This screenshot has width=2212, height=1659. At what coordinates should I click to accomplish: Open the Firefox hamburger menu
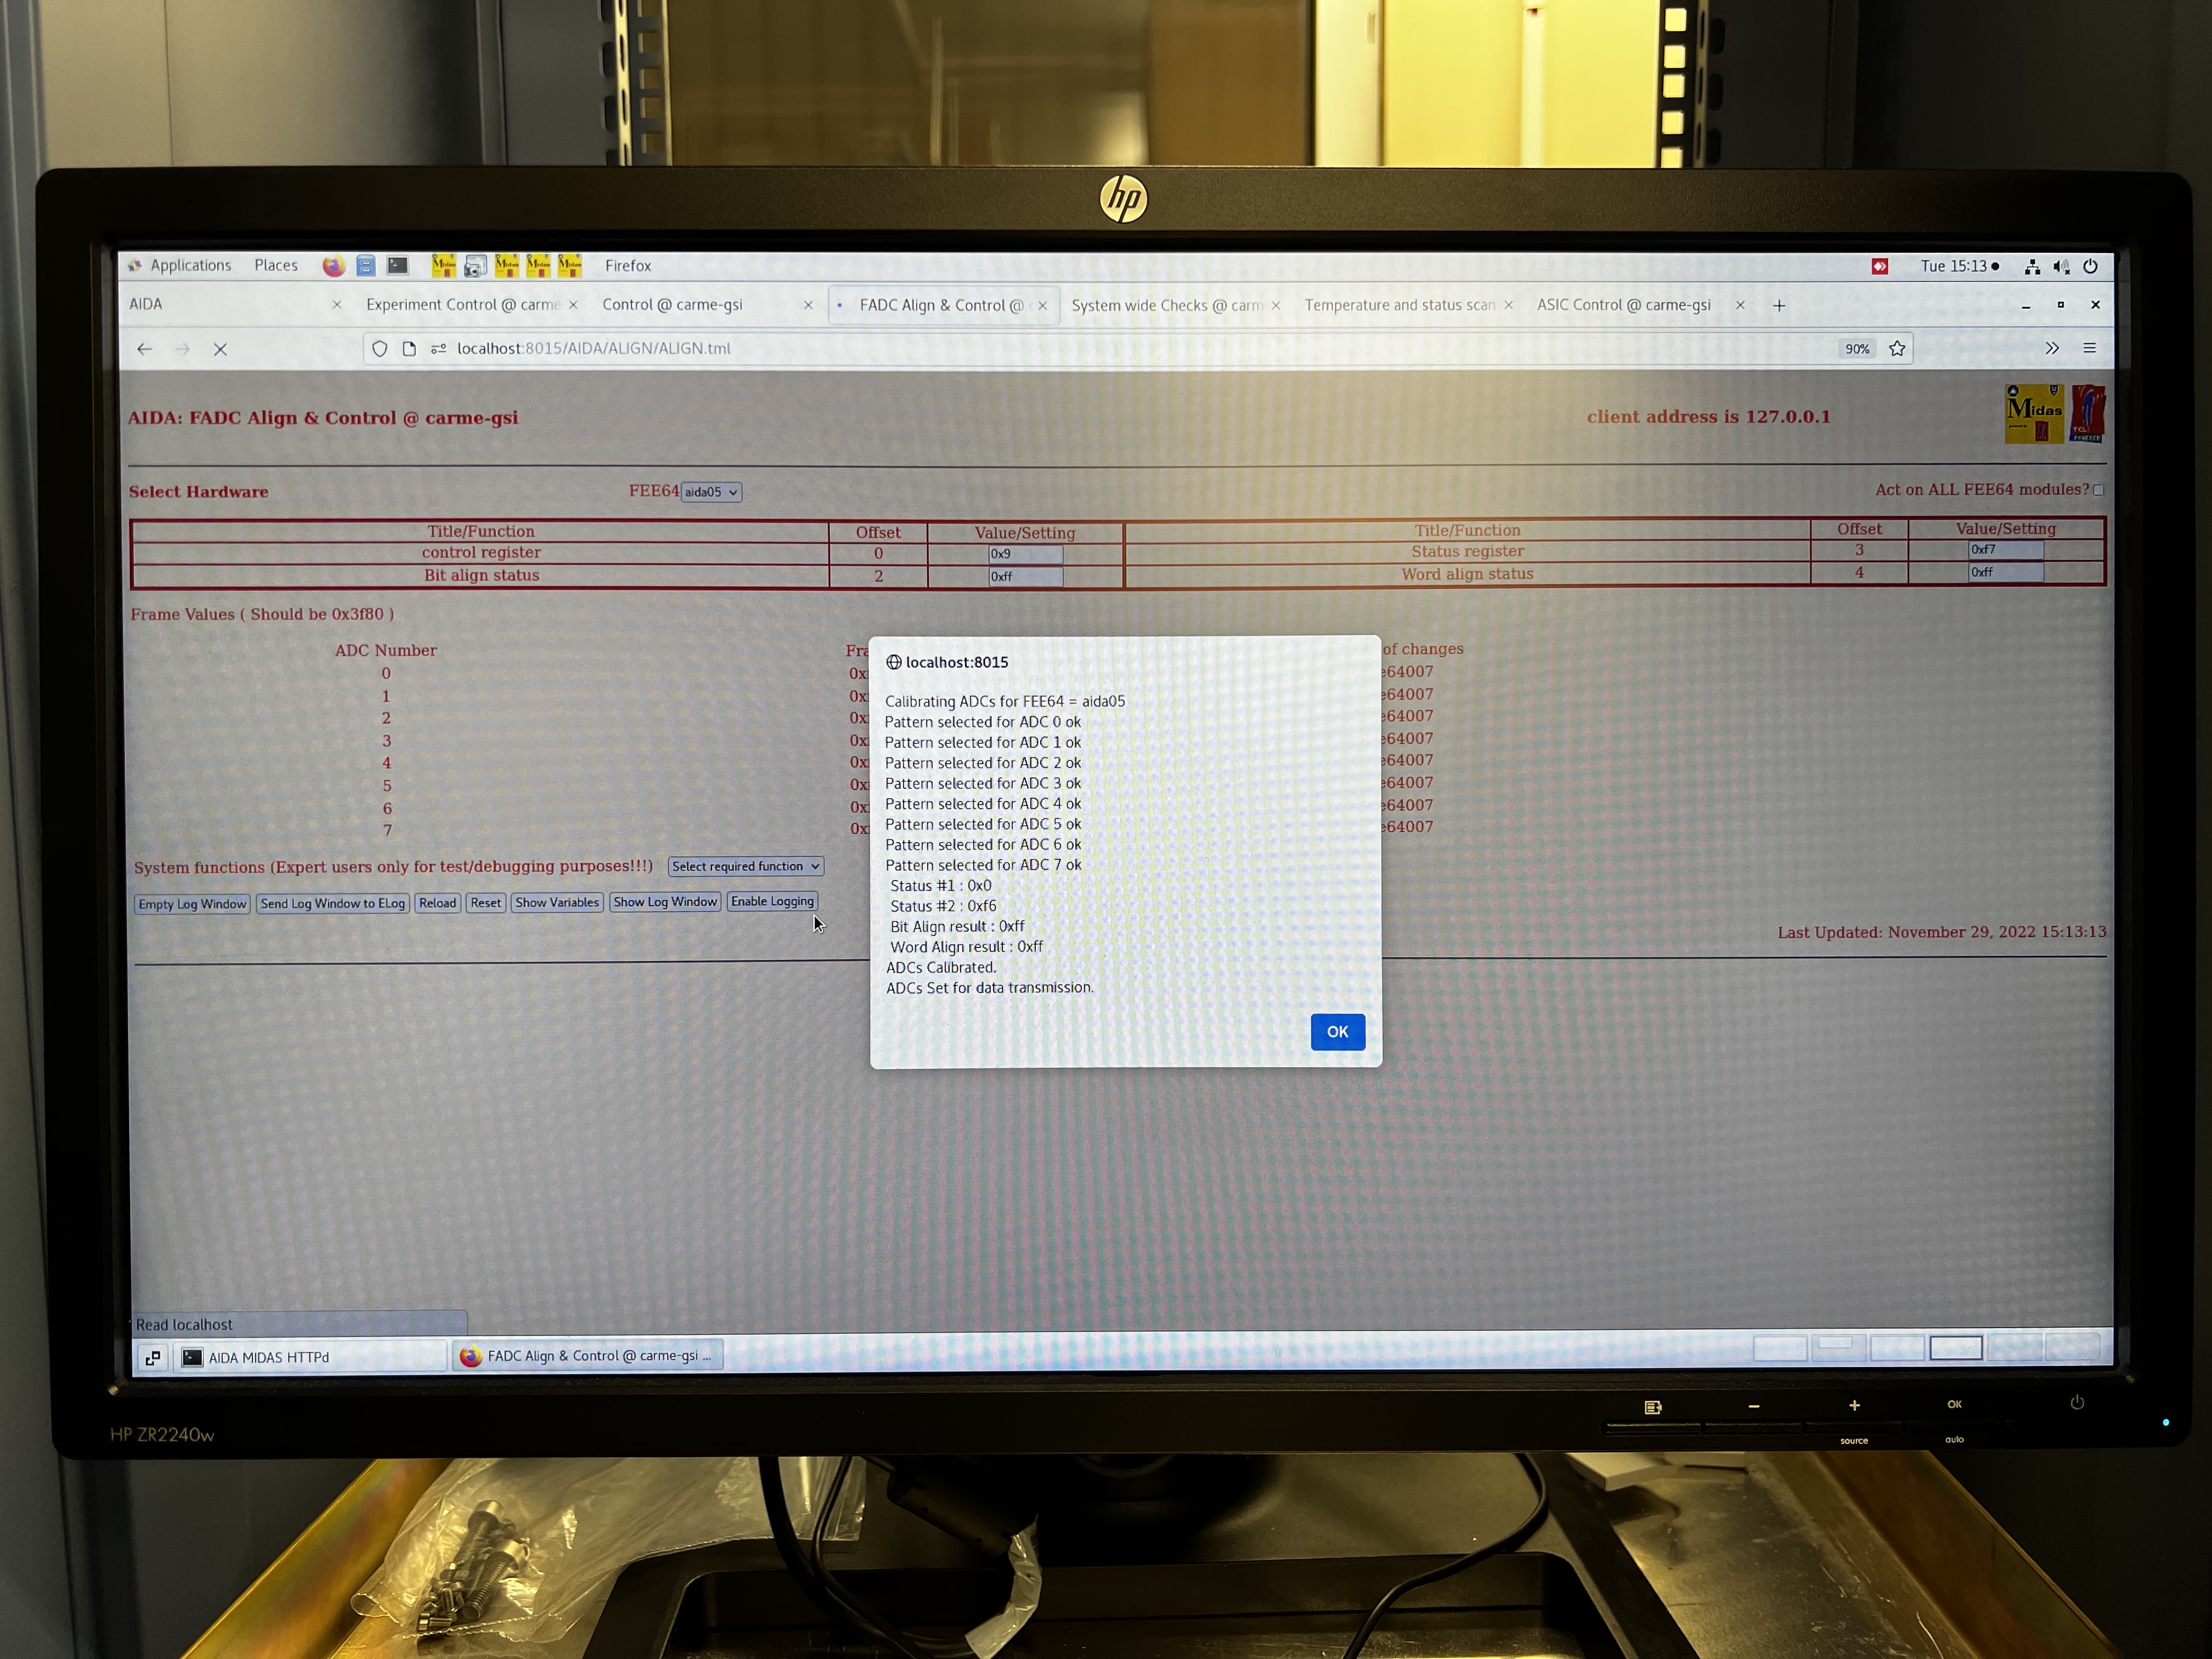2089,348
